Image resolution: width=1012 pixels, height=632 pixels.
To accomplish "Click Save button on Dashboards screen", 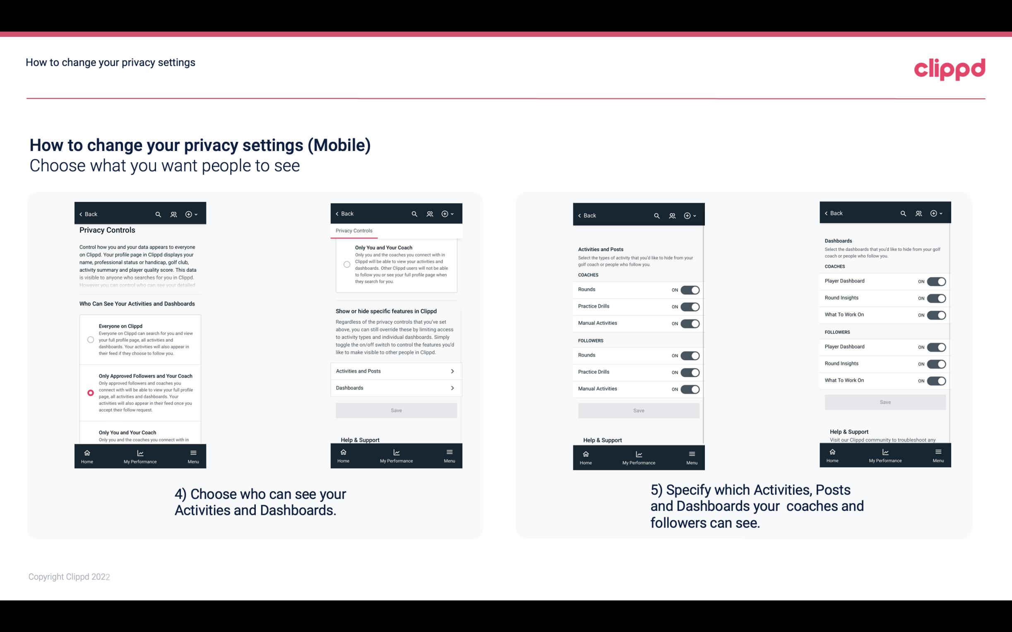I will coord(885,401).
